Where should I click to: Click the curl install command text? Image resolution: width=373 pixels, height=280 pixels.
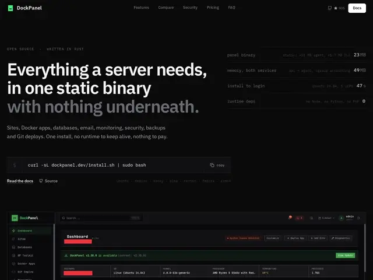pos(87,165)
